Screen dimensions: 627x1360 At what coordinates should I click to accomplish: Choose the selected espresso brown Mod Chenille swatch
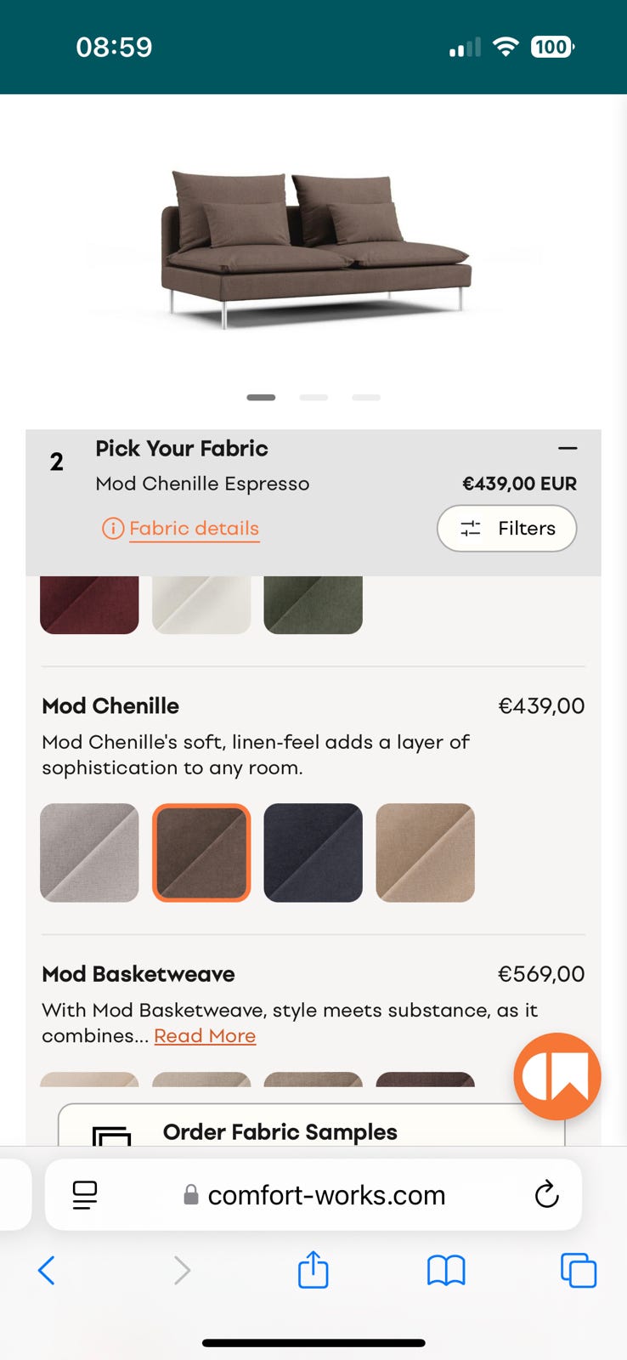pos(201,852)
